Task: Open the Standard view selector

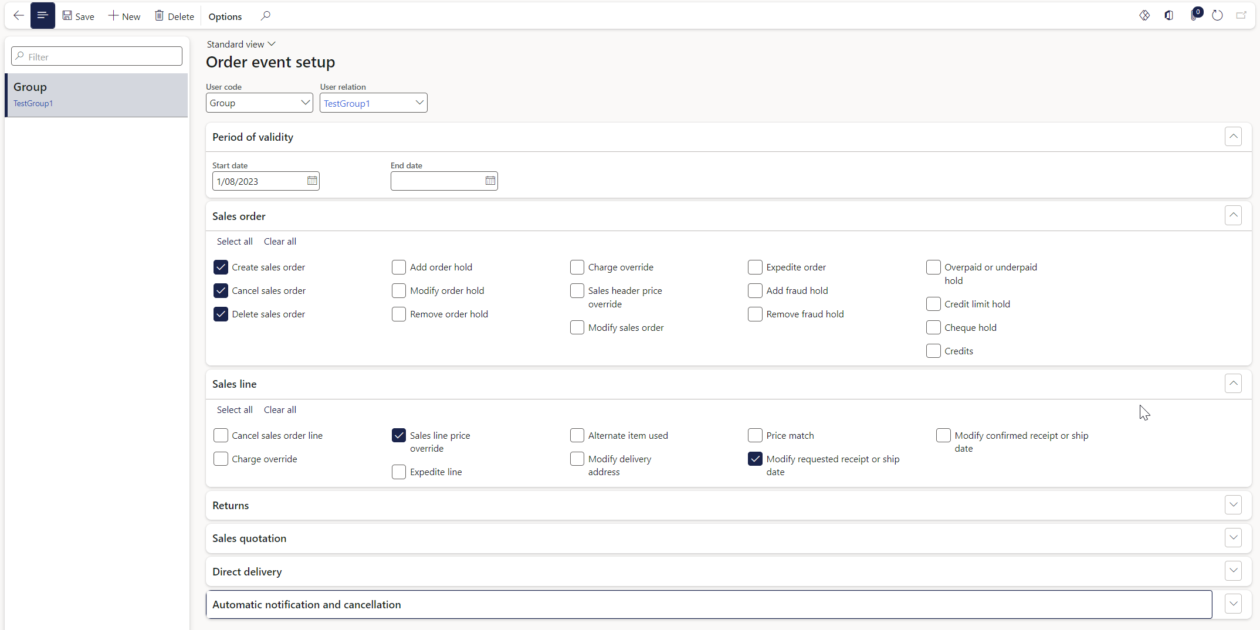Action: tap(241, 44)
